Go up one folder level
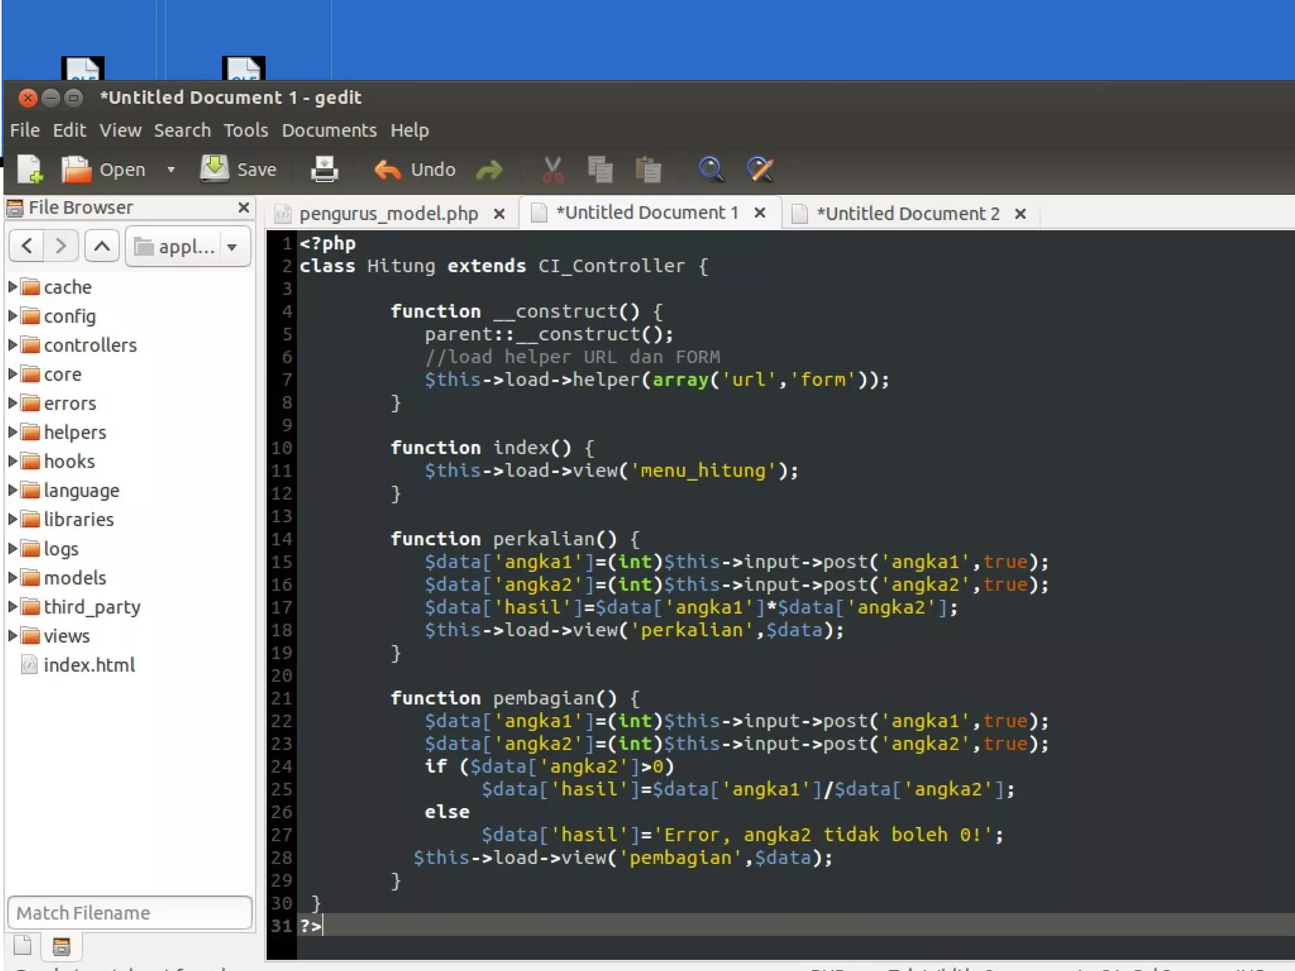Screen dimensions: 1295x971 tap(102, 246)
